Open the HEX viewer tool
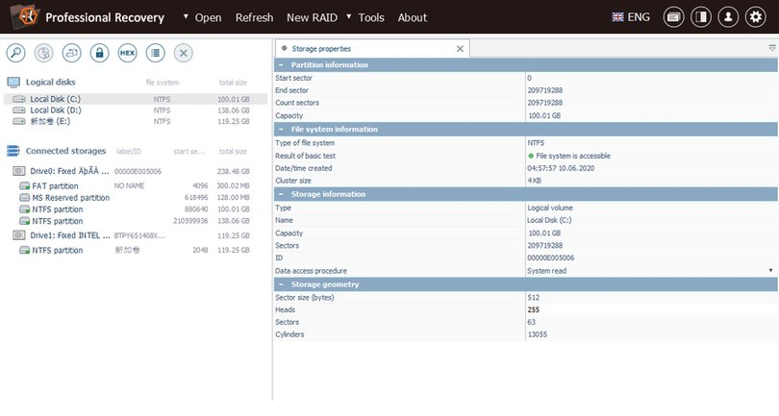Screen dimensions: 779x416 127,53
